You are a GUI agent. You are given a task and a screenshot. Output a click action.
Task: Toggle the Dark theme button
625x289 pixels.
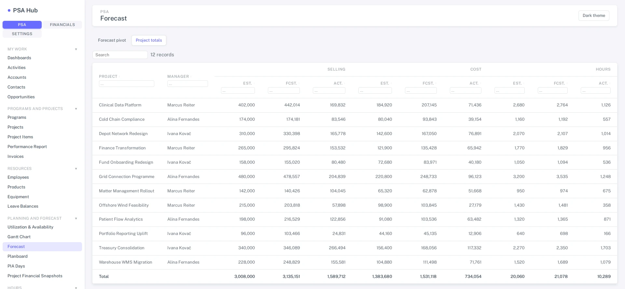pos(594,16)
